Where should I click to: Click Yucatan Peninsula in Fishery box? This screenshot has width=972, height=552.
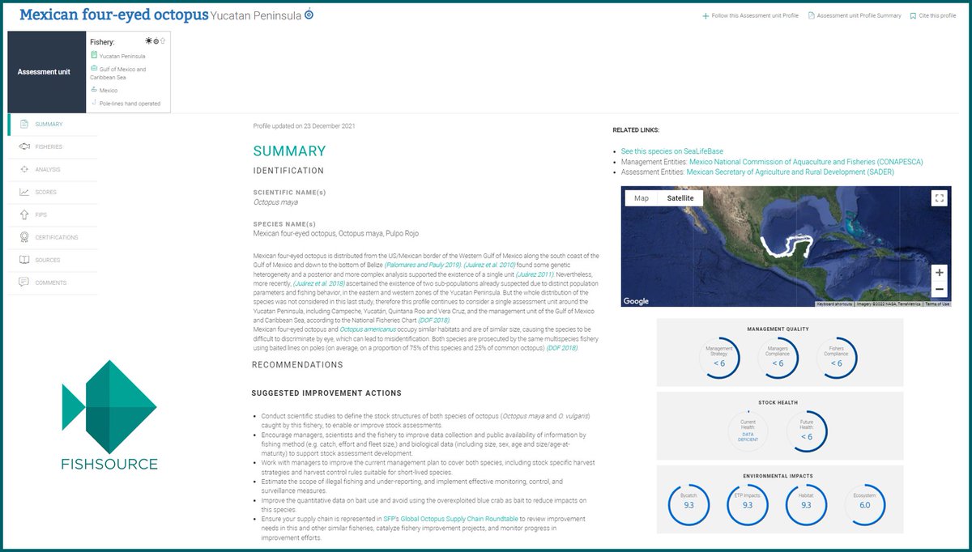122,57
